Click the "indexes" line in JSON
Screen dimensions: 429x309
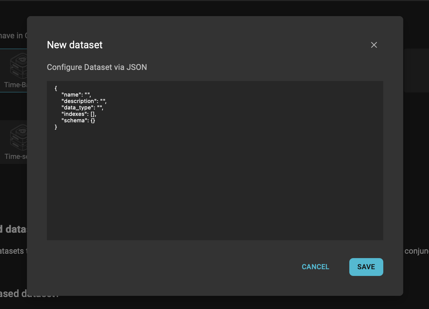pyautogui.click(x=79, y=114)
